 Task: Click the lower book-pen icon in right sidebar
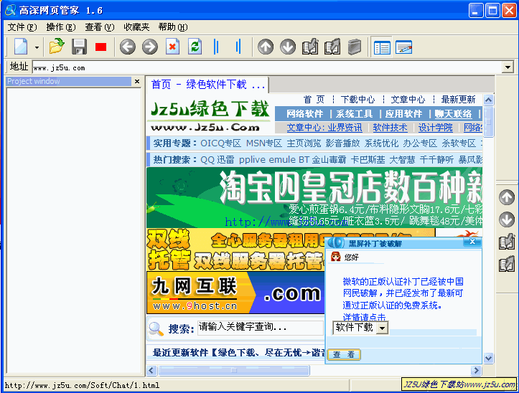[507, 264]
